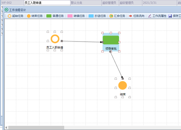
Task: Select the 任务流向 arrow tool
Action: (137, 16)
